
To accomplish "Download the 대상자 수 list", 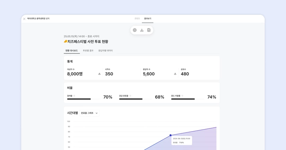I will (99, 74).
